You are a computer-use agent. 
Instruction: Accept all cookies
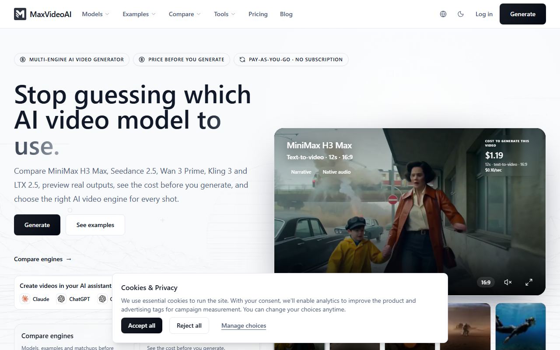tap(142, 325)
